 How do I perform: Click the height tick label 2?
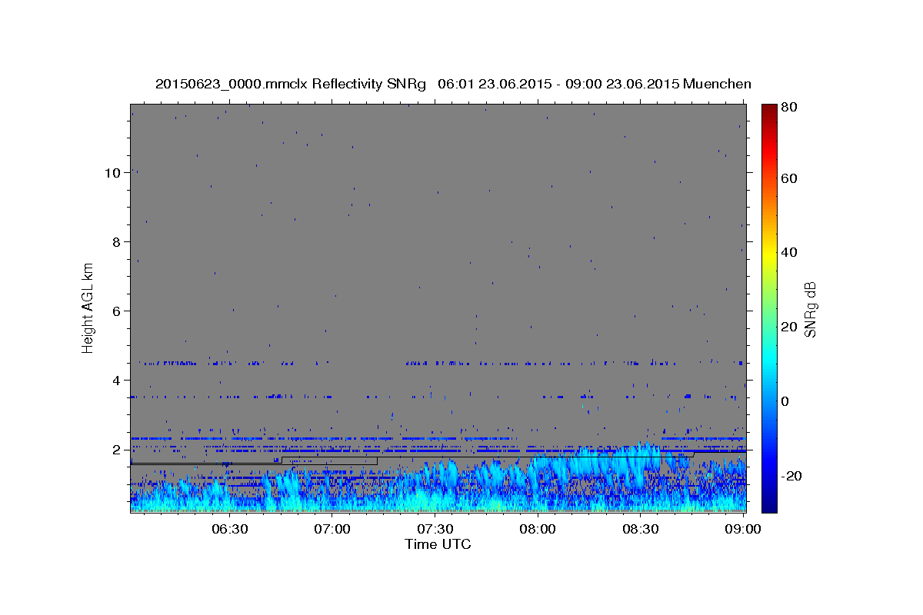pyautogui.click(x=116, y=449)
